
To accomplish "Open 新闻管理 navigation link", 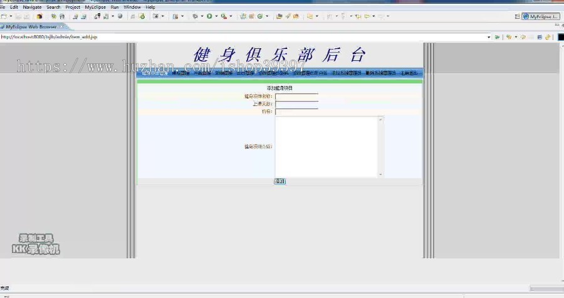I will click(224, 73).
